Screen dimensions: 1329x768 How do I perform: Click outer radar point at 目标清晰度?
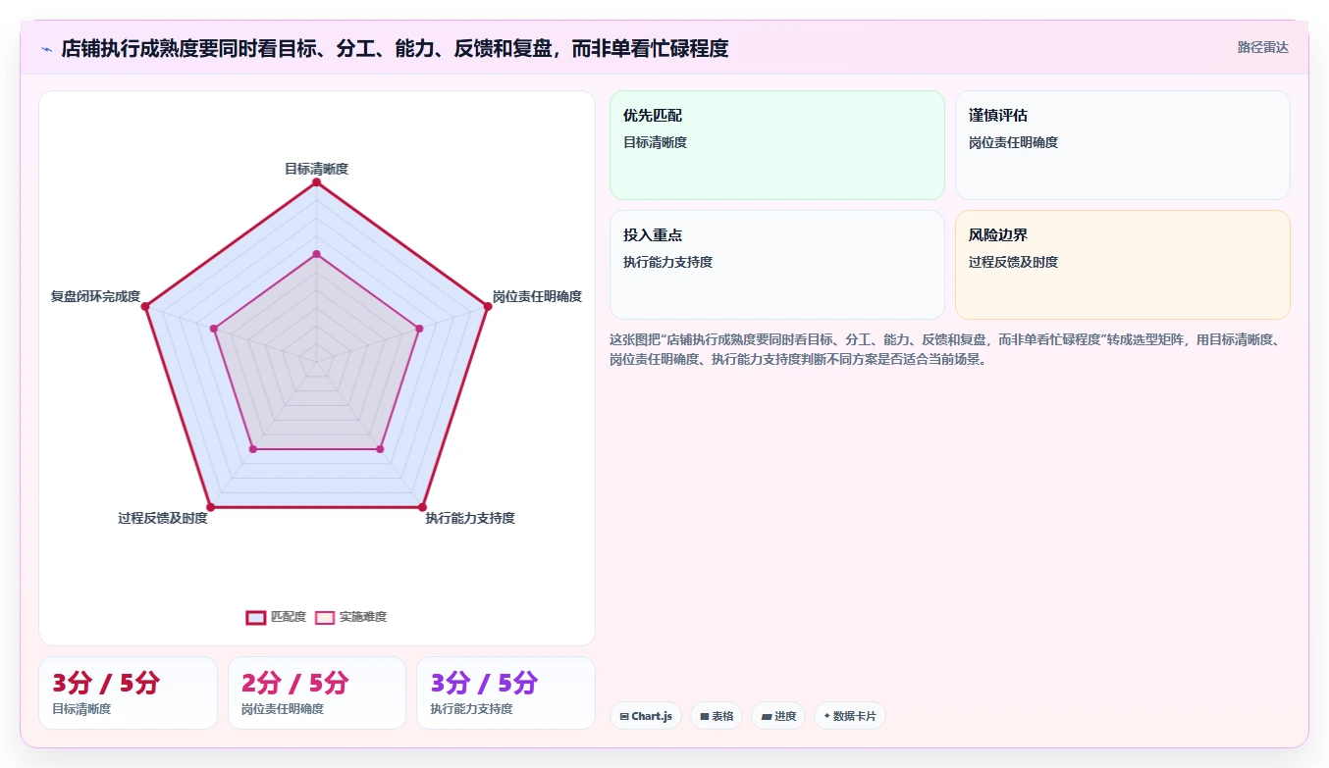pyautogui.click(x=316, y=182)
